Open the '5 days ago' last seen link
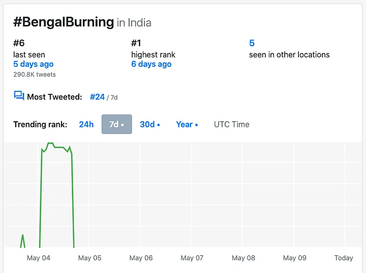 (x=33, y=64)
